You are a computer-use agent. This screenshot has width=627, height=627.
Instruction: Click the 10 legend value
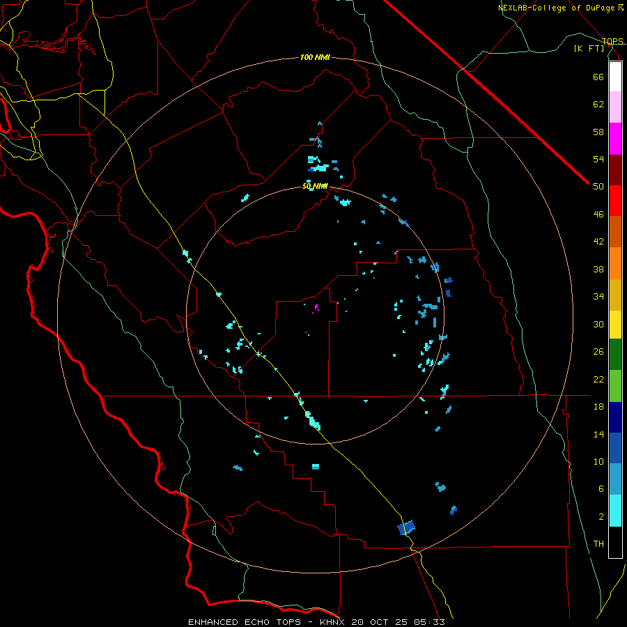[598, 462]
